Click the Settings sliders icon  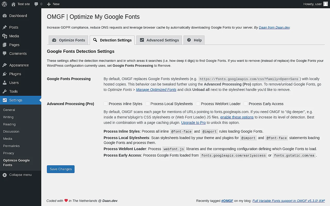click(x=5, y=100)
